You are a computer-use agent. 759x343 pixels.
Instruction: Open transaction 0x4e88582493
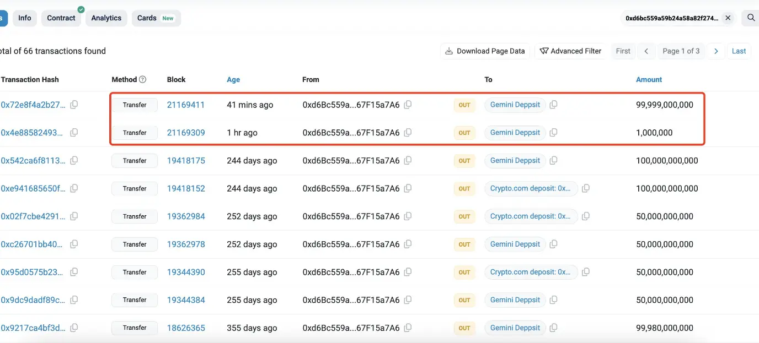pyautogui.click(x=32, y=133)
